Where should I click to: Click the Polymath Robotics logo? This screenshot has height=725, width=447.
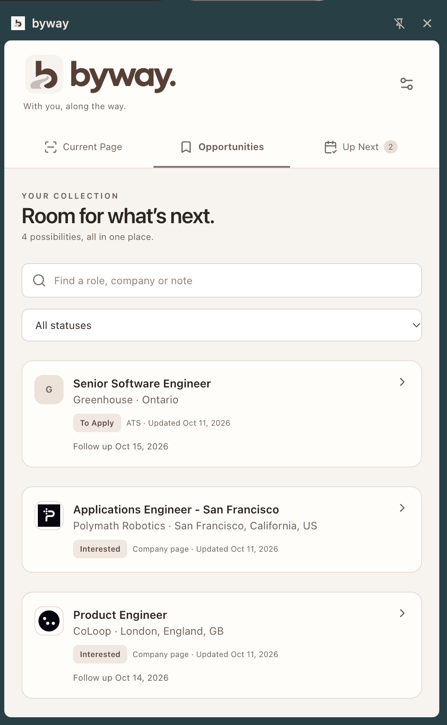tap(49, 516)
